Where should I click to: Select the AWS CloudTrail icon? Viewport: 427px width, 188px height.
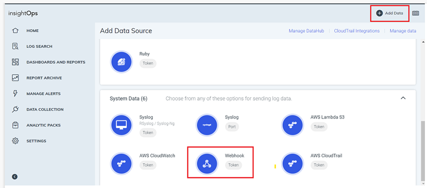point(292,164)
